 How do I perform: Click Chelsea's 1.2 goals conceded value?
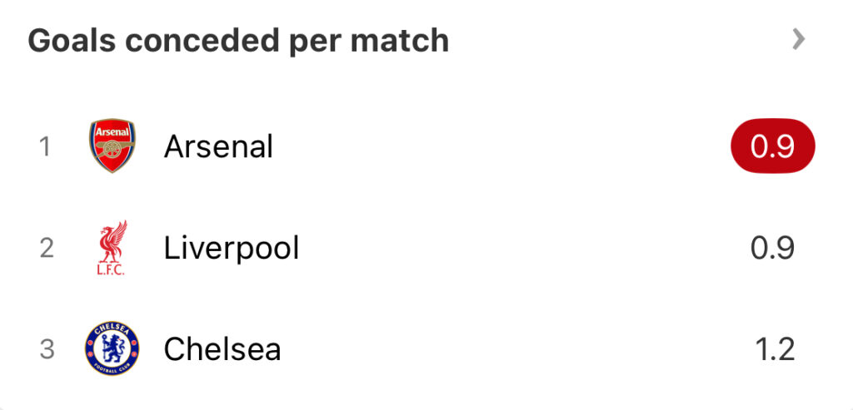[x=775, y=349]
